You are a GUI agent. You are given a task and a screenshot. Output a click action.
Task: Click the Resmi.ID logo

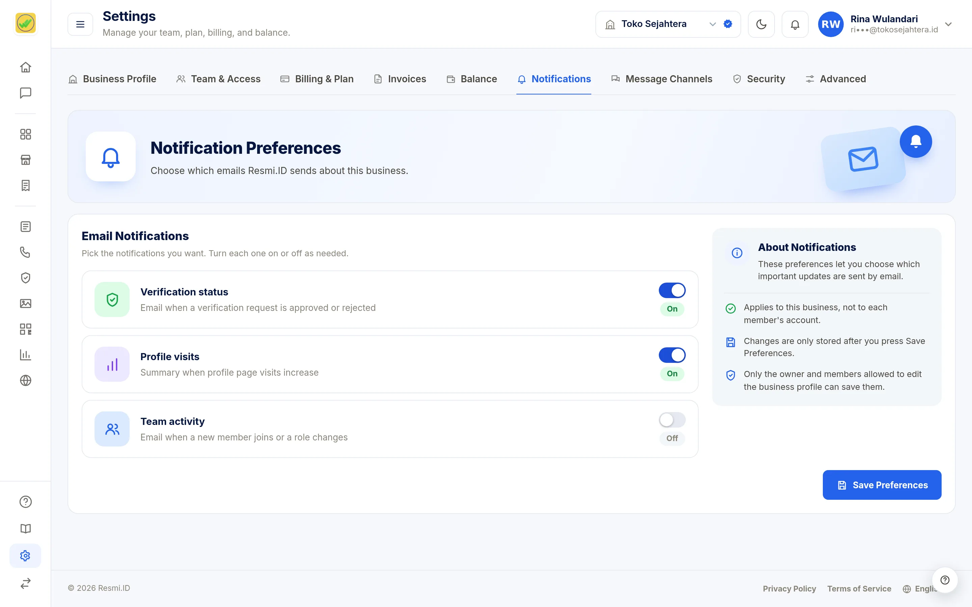[25, 23]
